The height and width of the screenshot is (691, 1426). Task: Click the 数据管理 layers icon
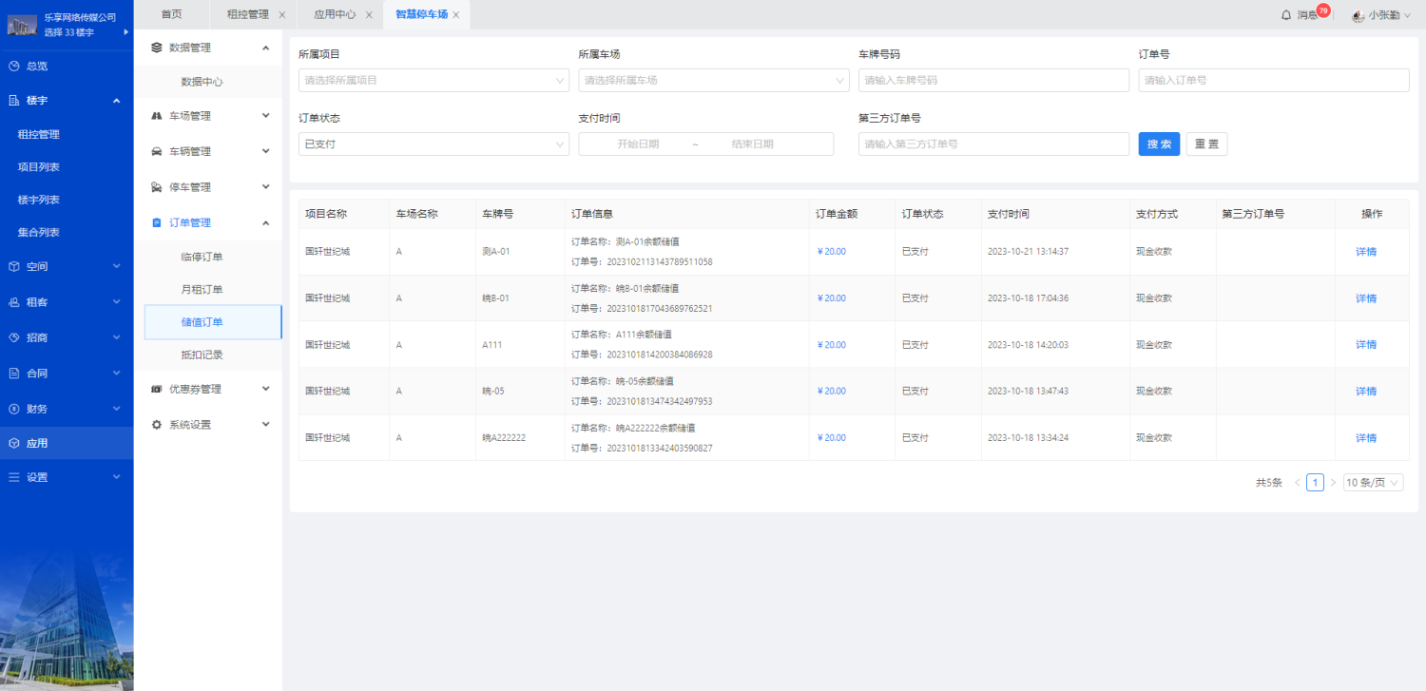157,48
